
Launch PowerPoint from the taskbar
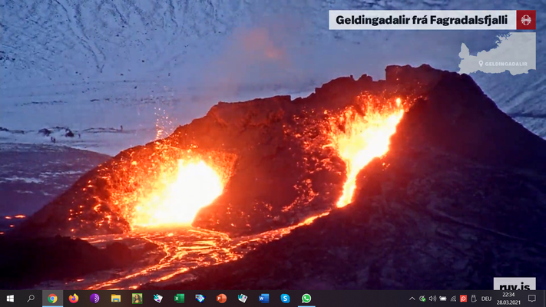pyautogui.click(x=221, y=299)
